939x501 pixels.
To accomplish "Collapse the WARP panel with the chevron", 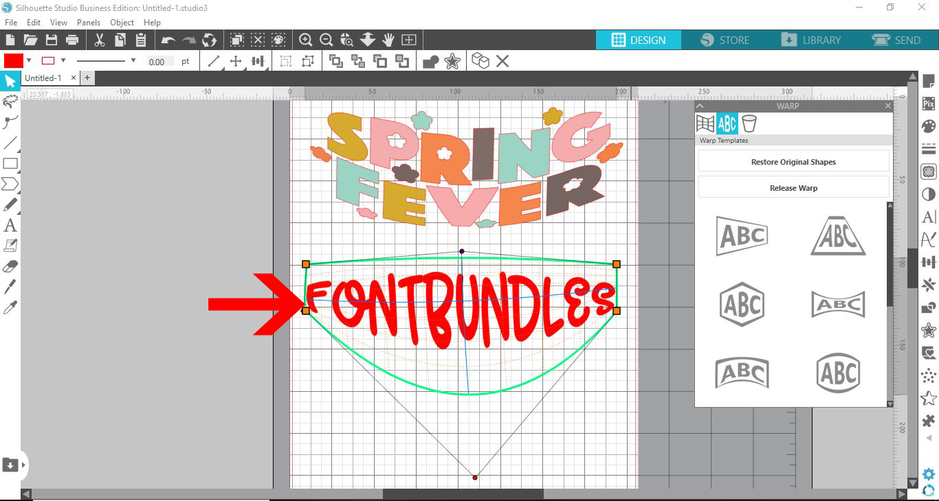I will coord(700,106).
